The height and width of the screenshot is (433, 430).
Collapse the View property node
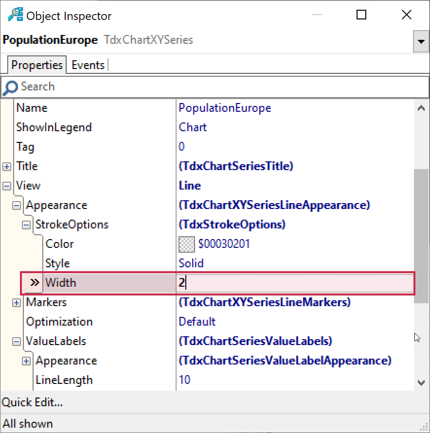[7, 186]
